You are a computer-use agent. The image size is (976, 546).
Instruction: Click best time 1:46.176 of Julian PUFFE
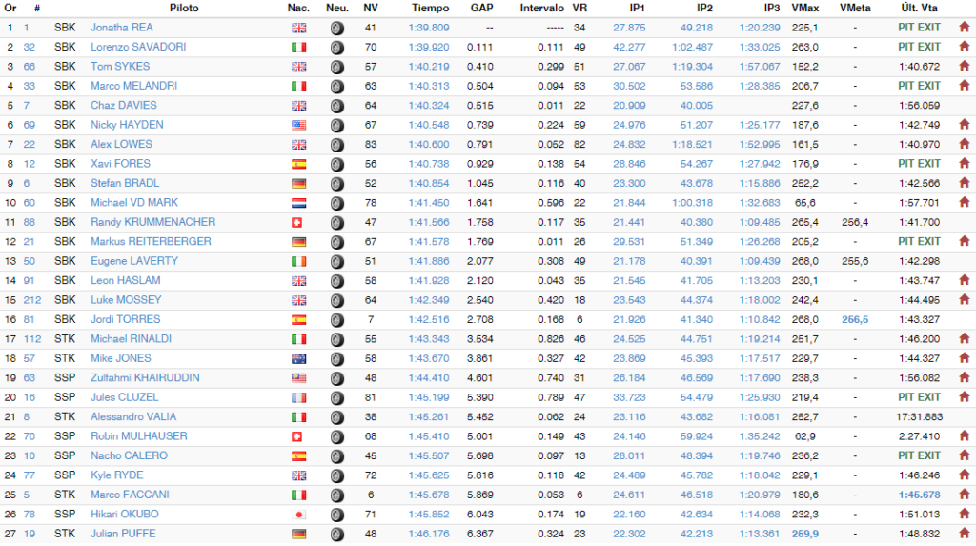click(429, 534)
